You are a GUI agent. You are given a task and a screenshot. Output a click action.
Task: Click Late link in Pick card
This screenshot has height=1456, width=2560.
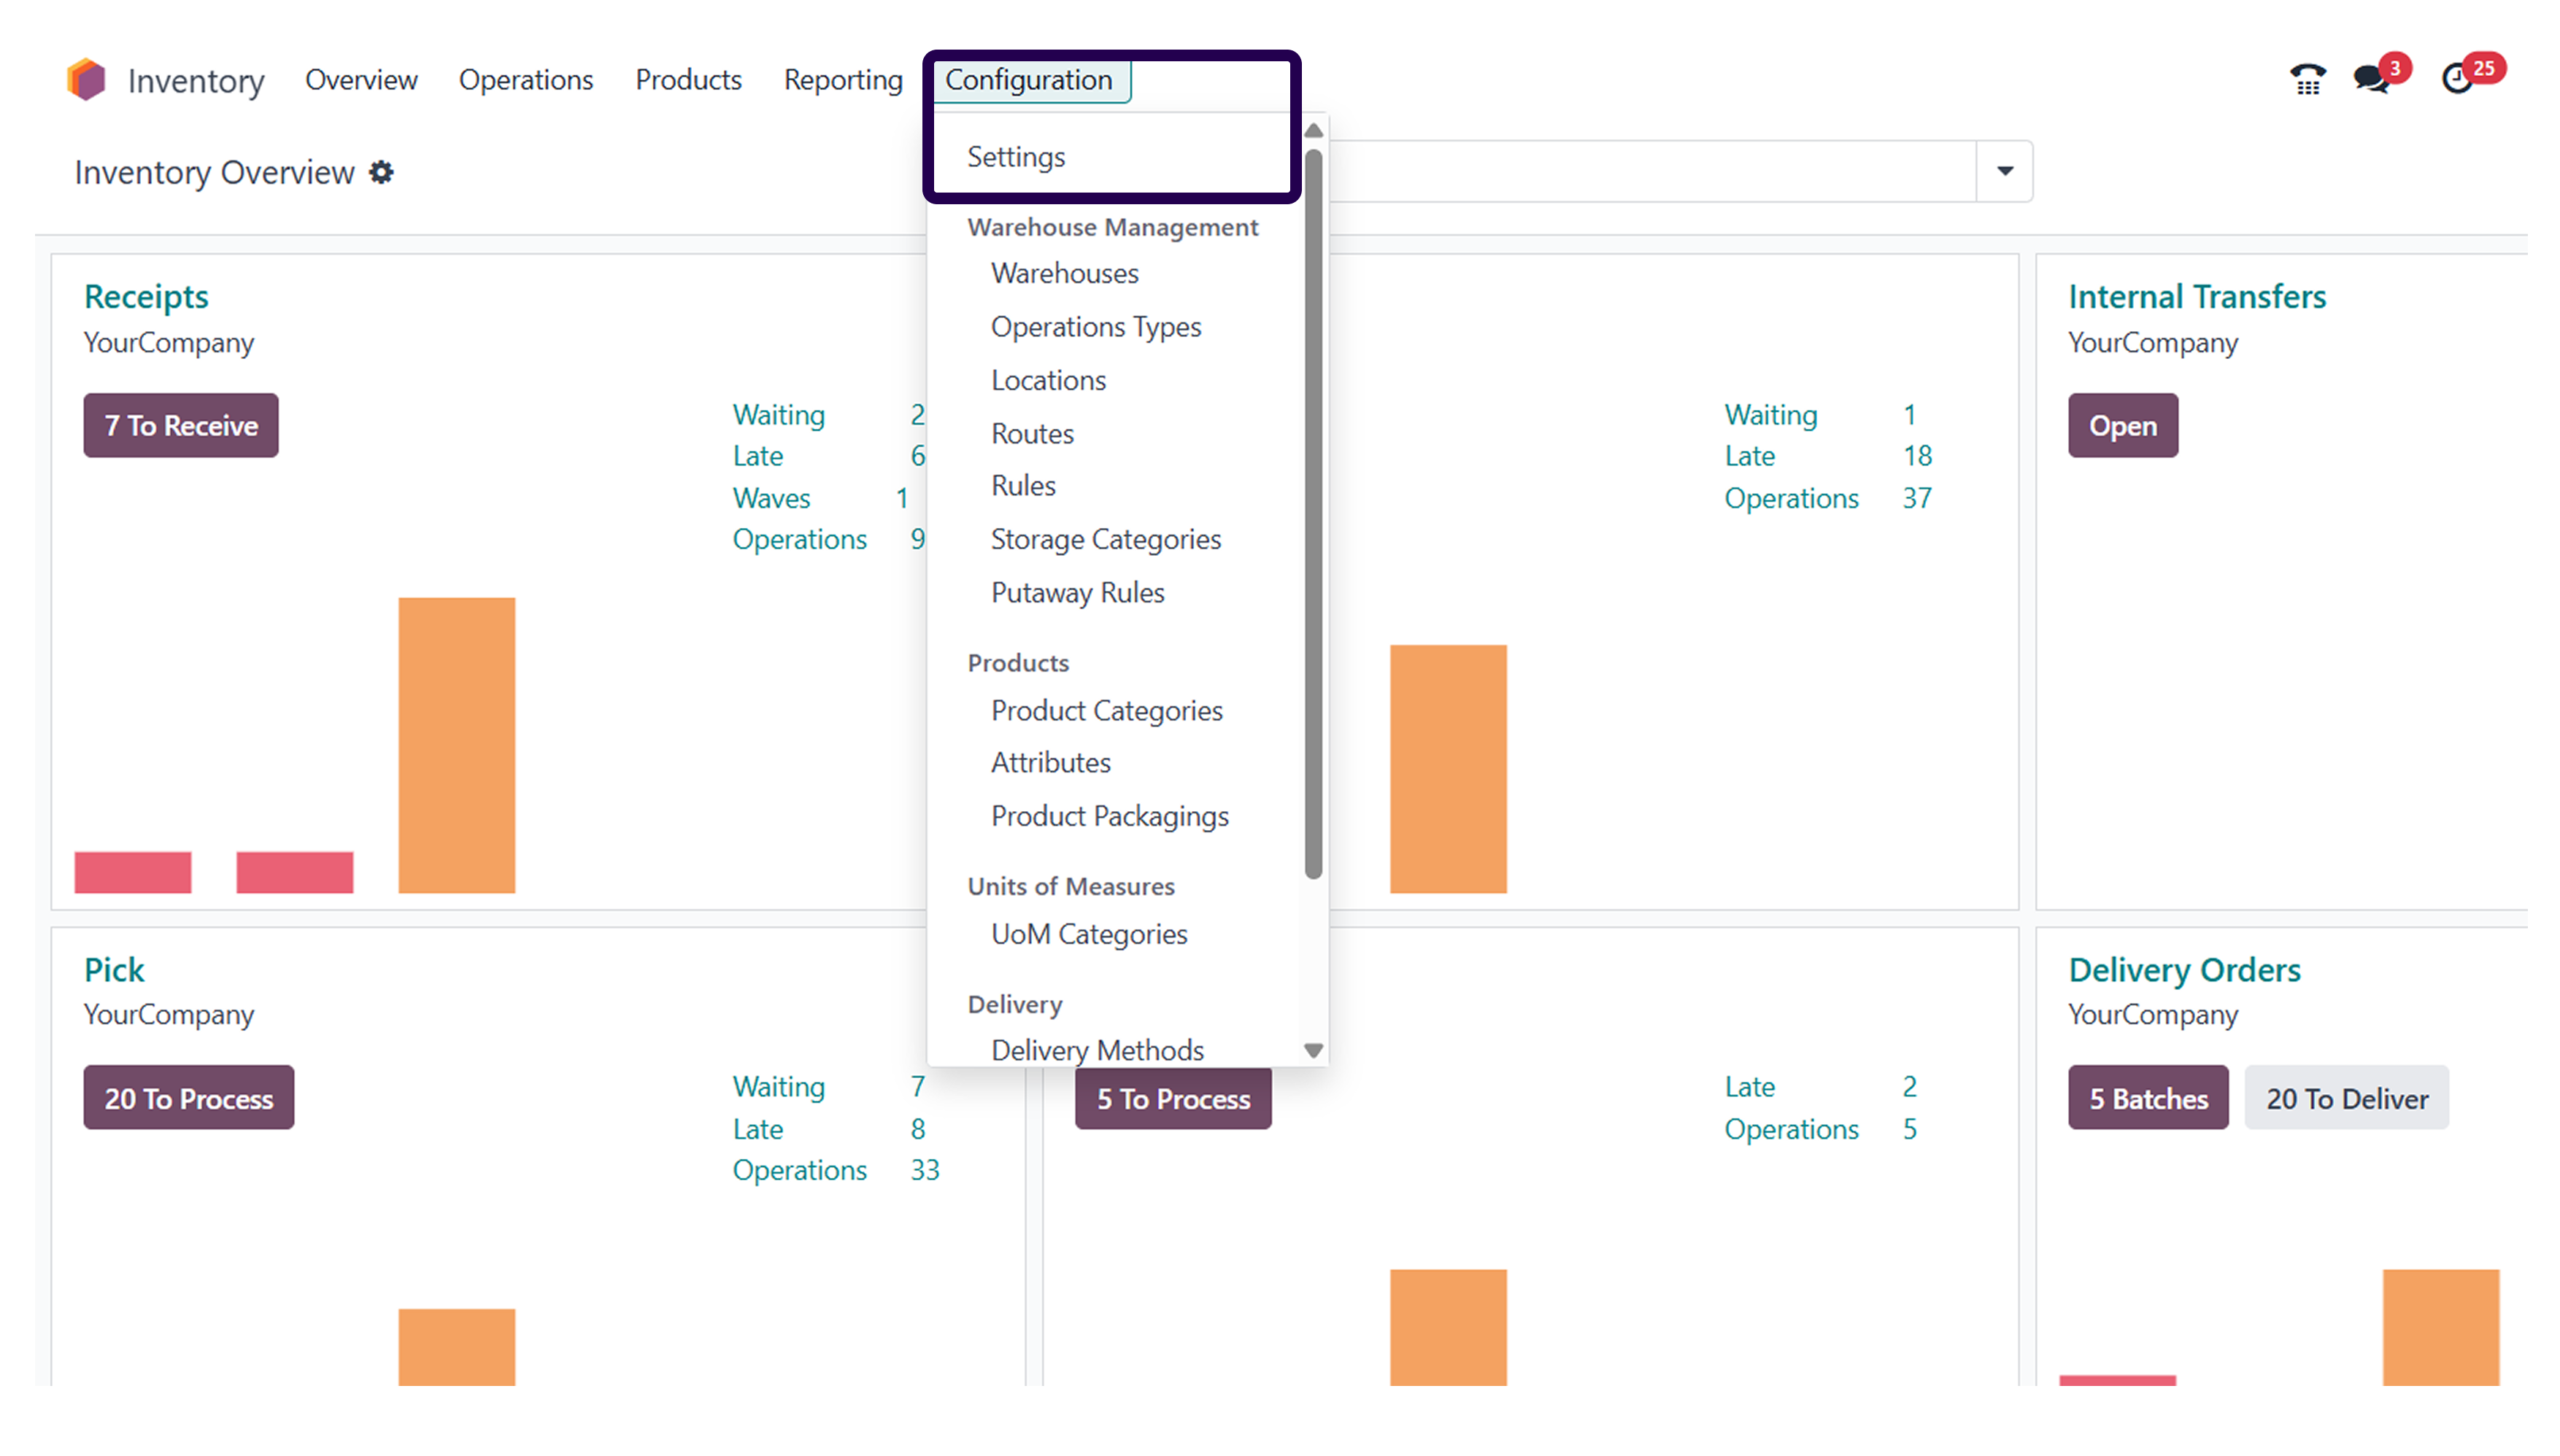757,1129
